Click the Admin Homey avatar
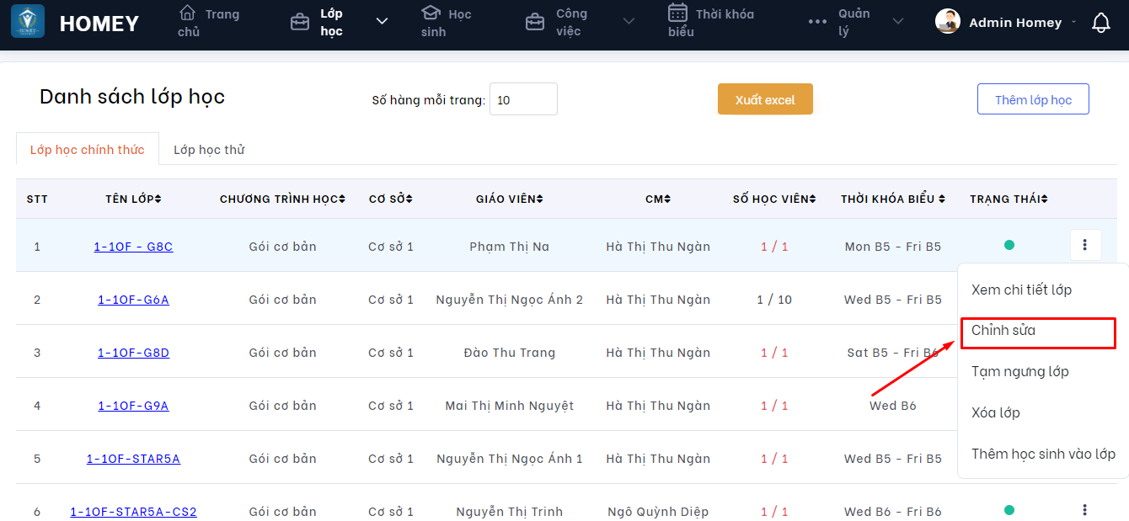This screenshot has height=521, width=1129. click(948, 22)
